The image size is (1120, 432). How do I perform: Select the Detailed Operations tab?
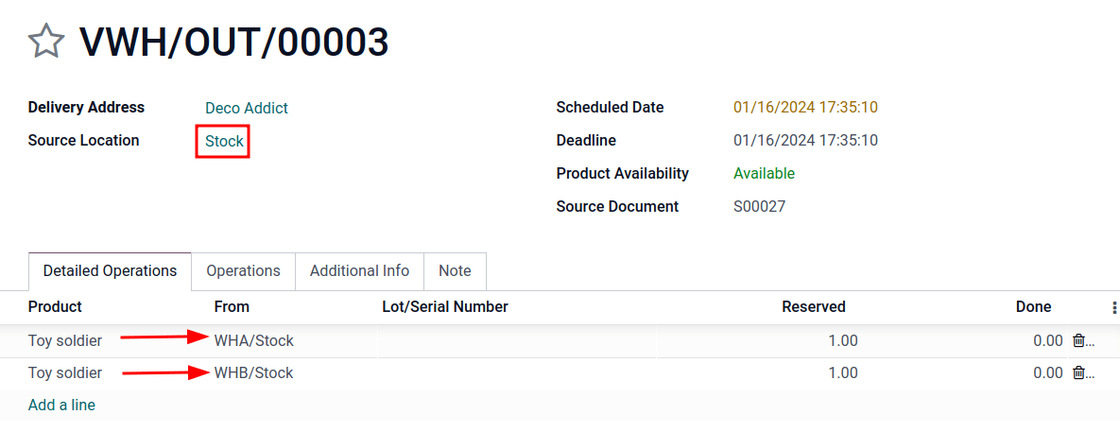[x=110, y=271]
